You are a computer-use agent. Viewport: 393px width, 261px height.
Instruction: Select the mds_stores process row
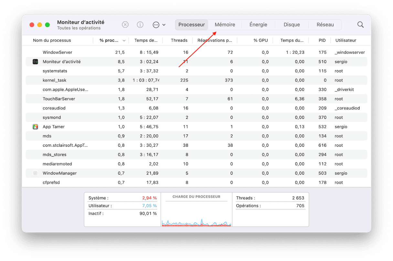(x=197, y=155)
